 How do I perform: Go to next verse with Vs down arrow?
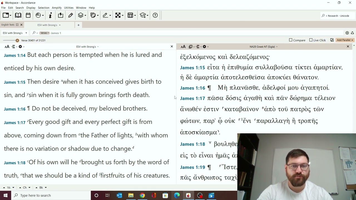[x=13, y=187]
